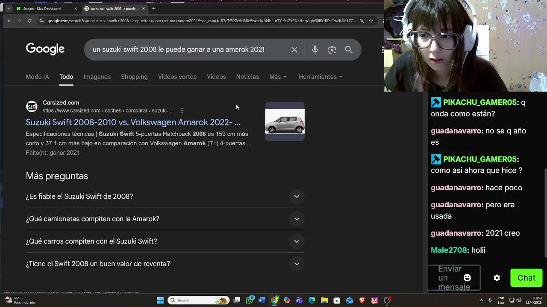This screenshot has height=307, width=547.
Task: Open volume control in system tray
Action: pyautogui.click(x=519, y=300)
